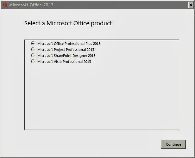This screenshot has height=158, width=195.
Task: Click the Microsoft Visio Professional 2013 label
Action: [x=64, y=62]
